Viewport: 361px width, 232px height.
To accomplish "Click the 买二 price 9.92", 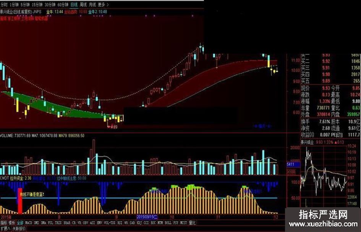I will point(326,62).
